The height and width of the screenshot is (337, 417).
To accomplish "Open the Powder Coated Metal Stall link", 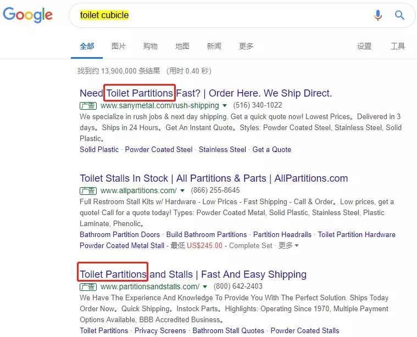I will (x=122, y=245).
